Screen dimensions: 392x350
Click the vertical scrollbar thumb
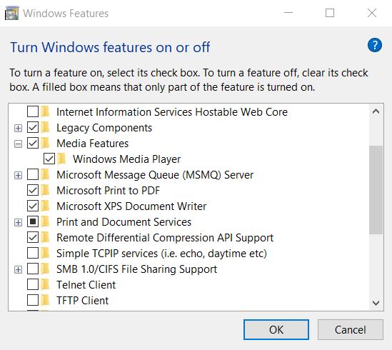tap(376, 190)
